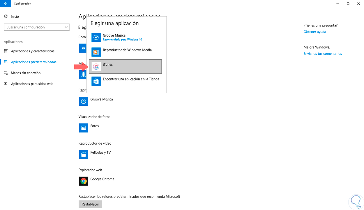Click the back arrow in title bar
This screenshot has width=364, height=210.
coord(5,3)
